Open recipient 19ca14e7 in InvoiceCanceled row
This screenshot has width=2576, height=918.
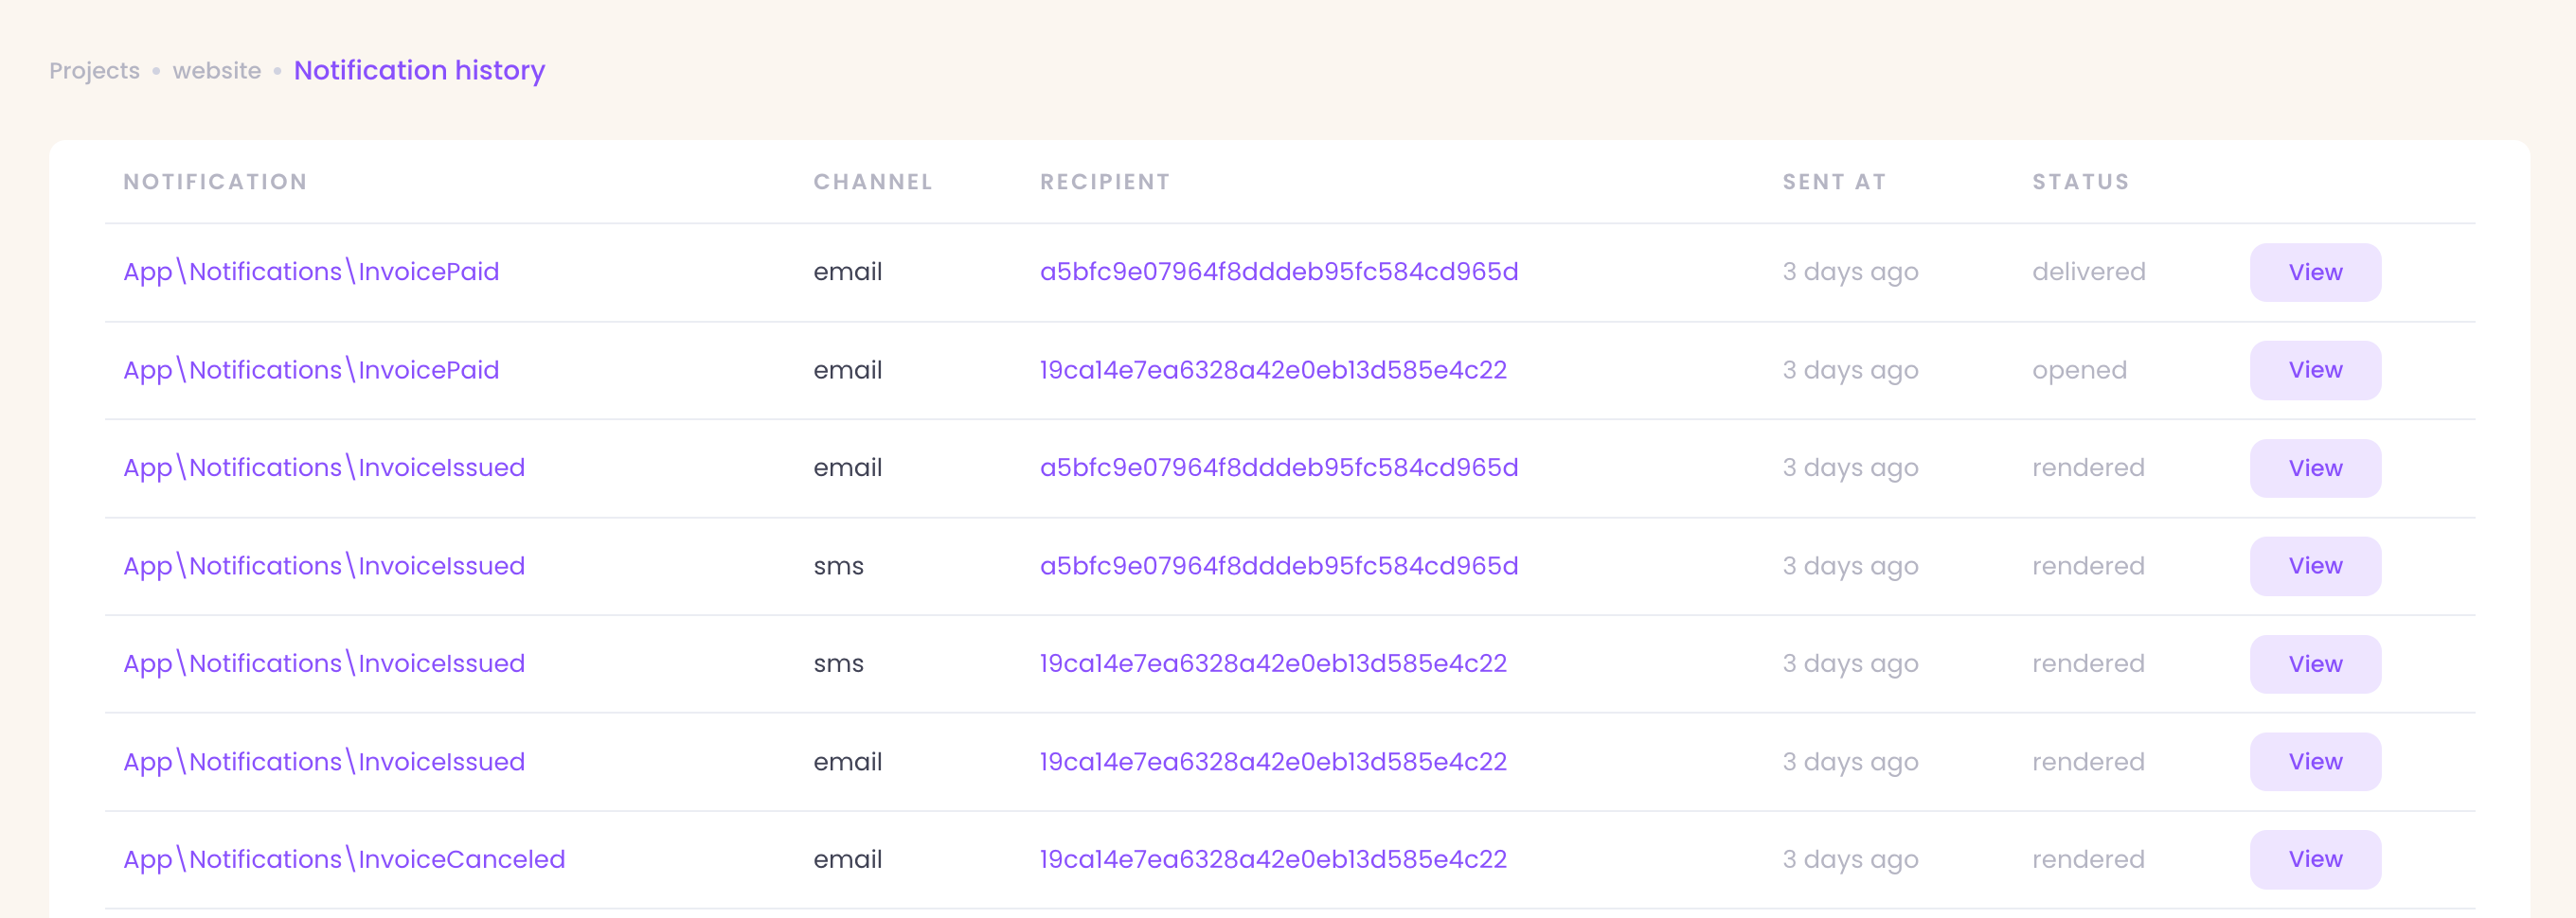(x=1272, y=859)
